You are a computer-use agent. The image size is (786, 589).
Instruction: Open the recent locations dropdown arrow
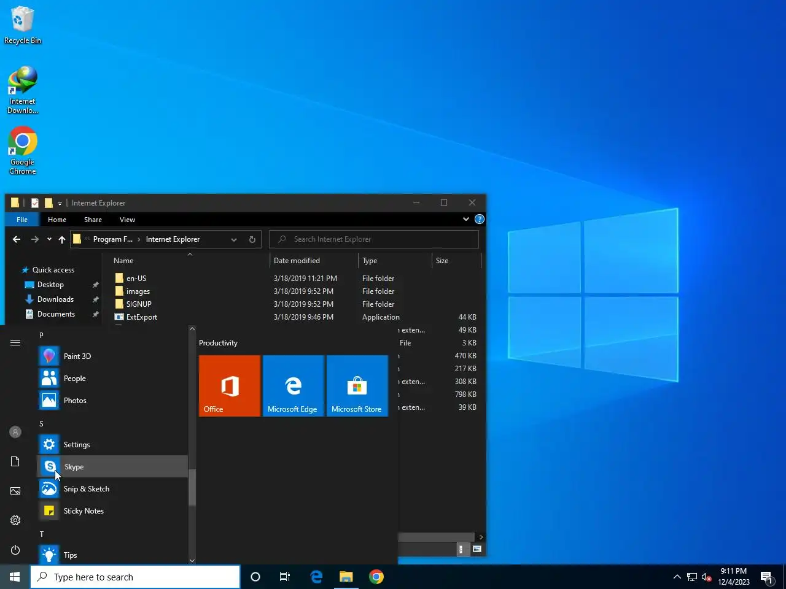click(x=49, y=239)
